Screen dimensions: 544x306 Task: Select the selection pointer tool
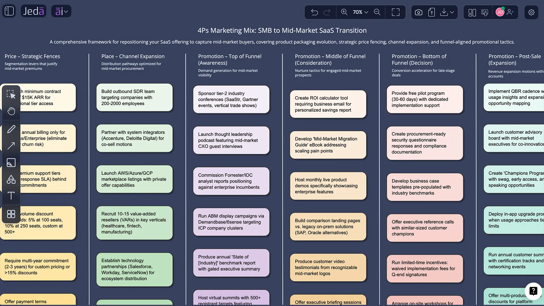11,94
